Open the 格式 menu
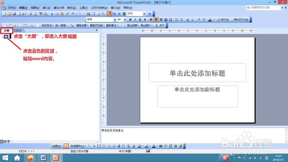The width and height of the screenshot is (288, 162). tap(72, 8)
